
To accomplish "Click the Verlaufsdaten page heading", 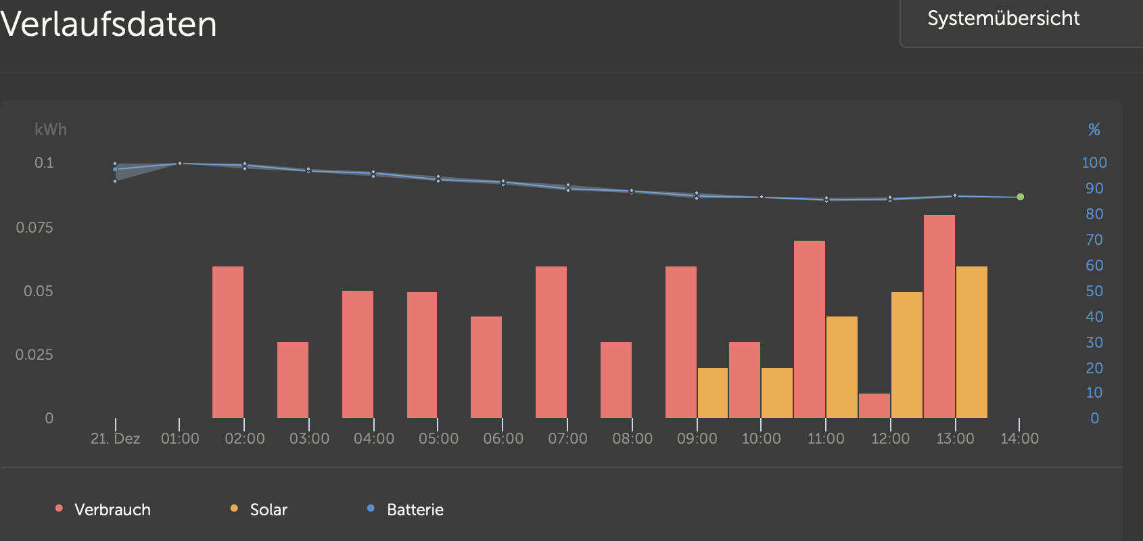I will tap(108, 24).
